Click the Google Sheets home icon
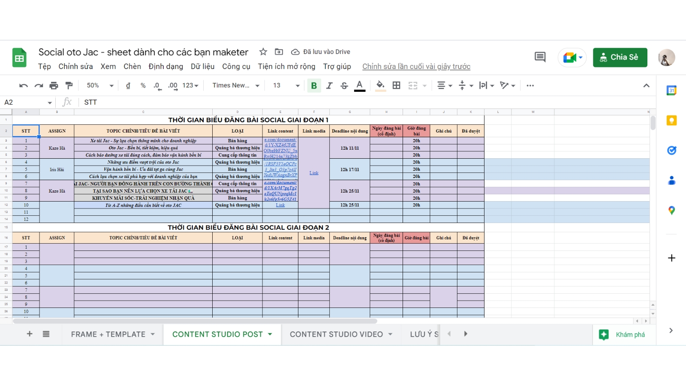This screenshot has height=386, width=686. [x=19, y=58]
